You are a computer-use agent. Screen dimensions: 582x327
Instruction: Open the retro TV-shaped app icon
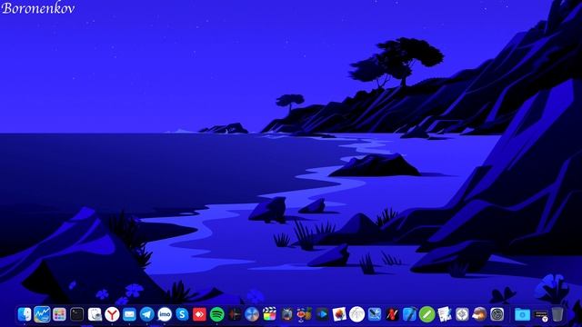coord(287,314)
